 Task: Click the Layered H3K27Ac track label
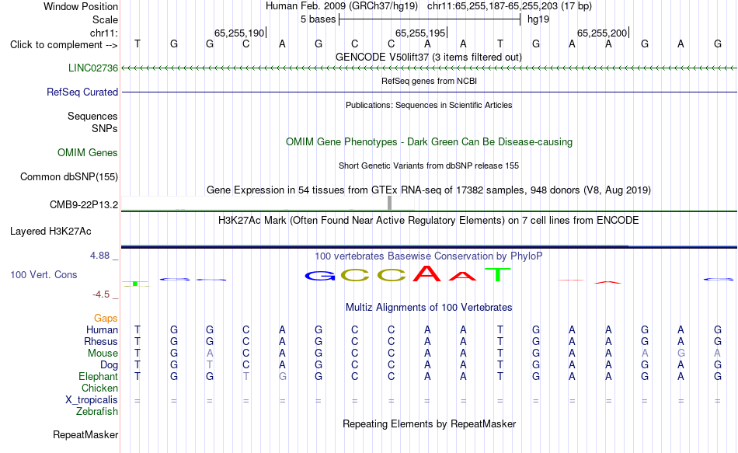click(50, 232)
